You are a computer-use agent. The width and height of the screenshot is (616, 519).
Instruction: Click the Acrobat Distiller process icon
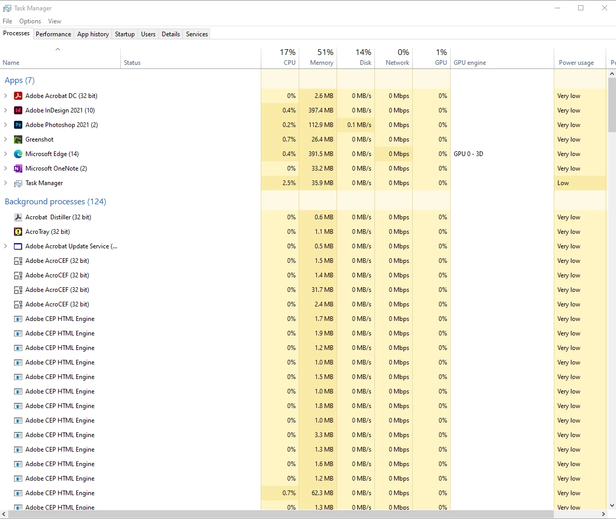(x=18, y=217)
